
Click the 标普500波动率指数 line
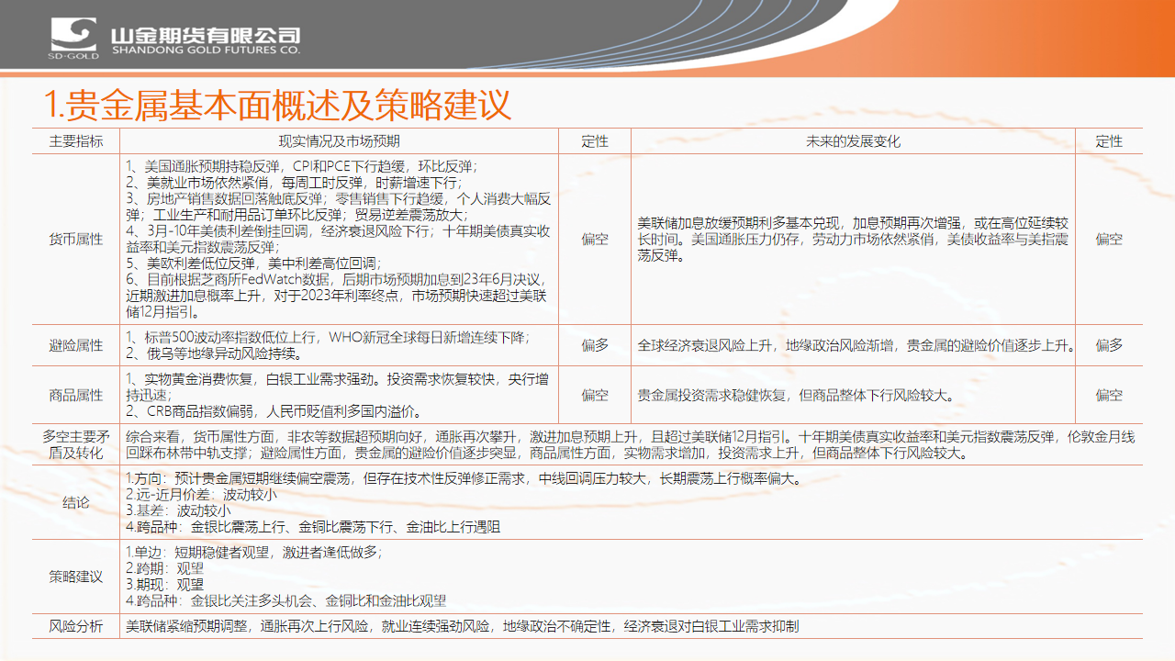tap(328, 337)
